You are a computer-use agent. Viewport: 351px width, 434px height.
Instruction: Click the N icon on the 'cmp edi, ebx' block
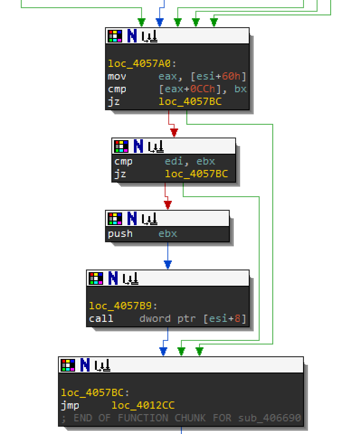138,146
